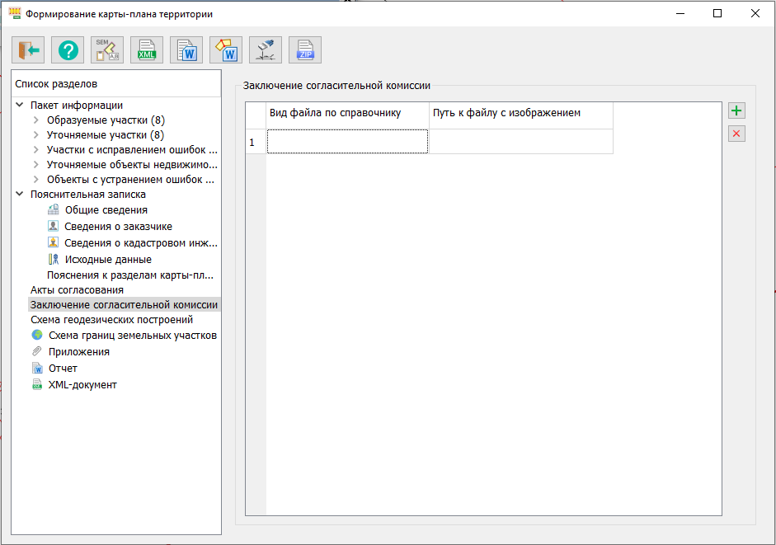Viewport: 776px width, 545px height.
Task: Delete row with the red cross button
Action: click(x=736, y=134)
